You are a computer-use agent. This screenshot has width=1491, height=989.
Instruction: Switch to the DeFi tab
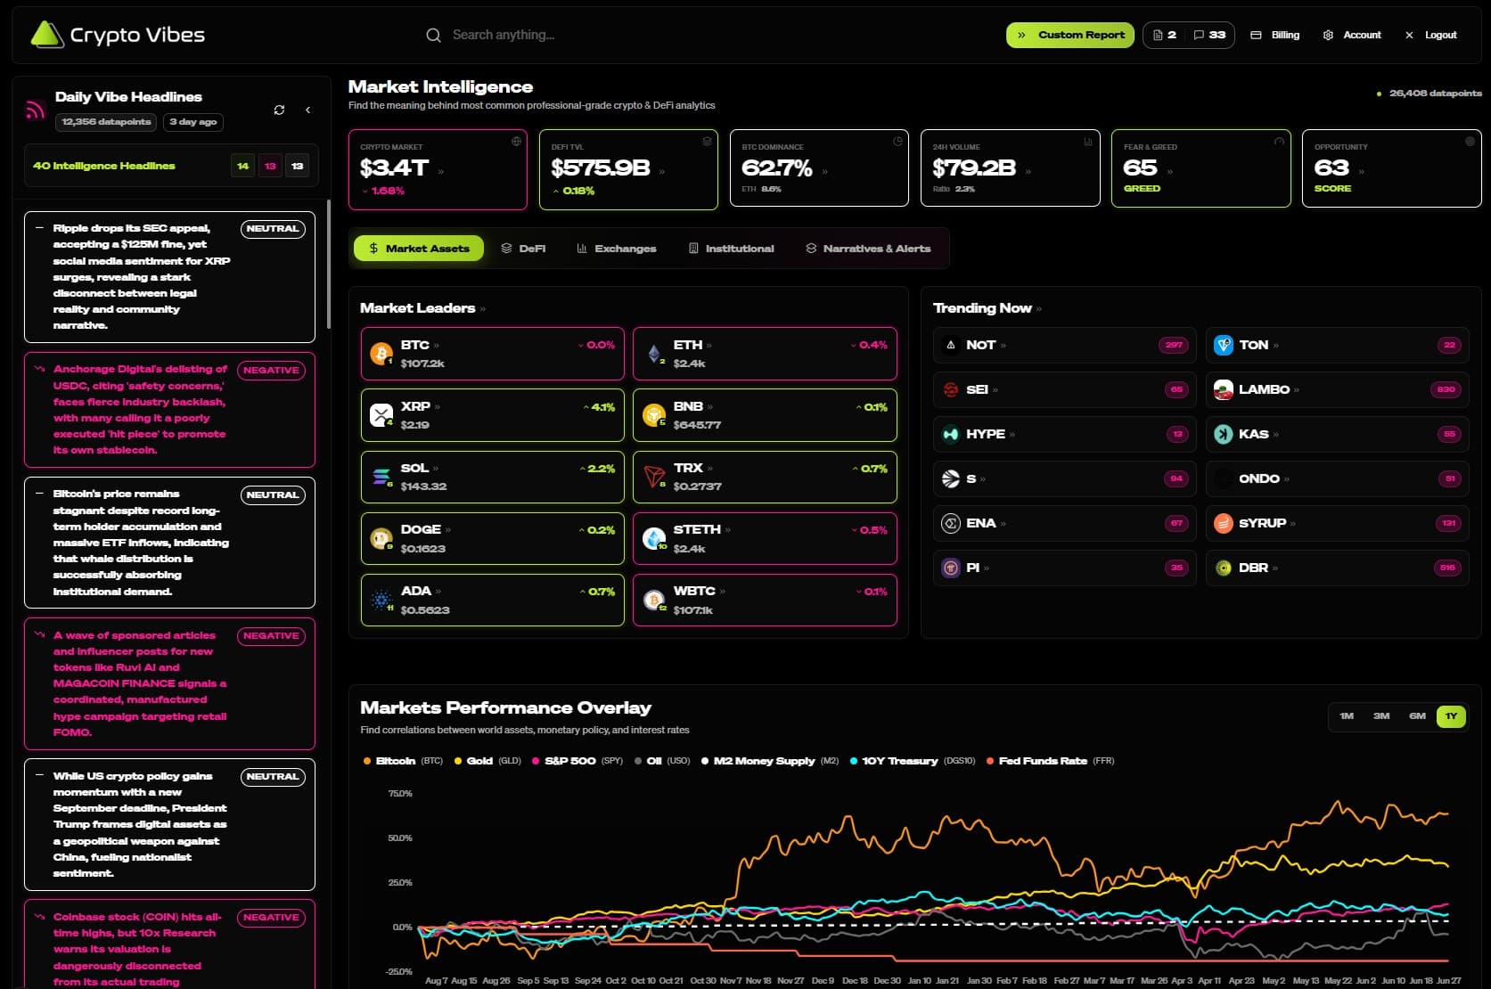point(526,248)
